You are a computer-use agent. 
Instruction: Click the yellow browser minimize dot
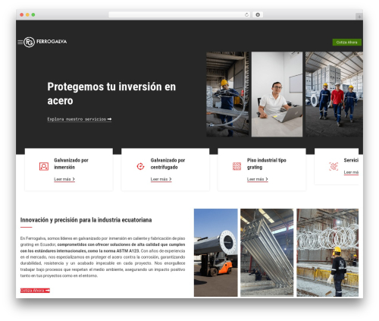[27, 14]
